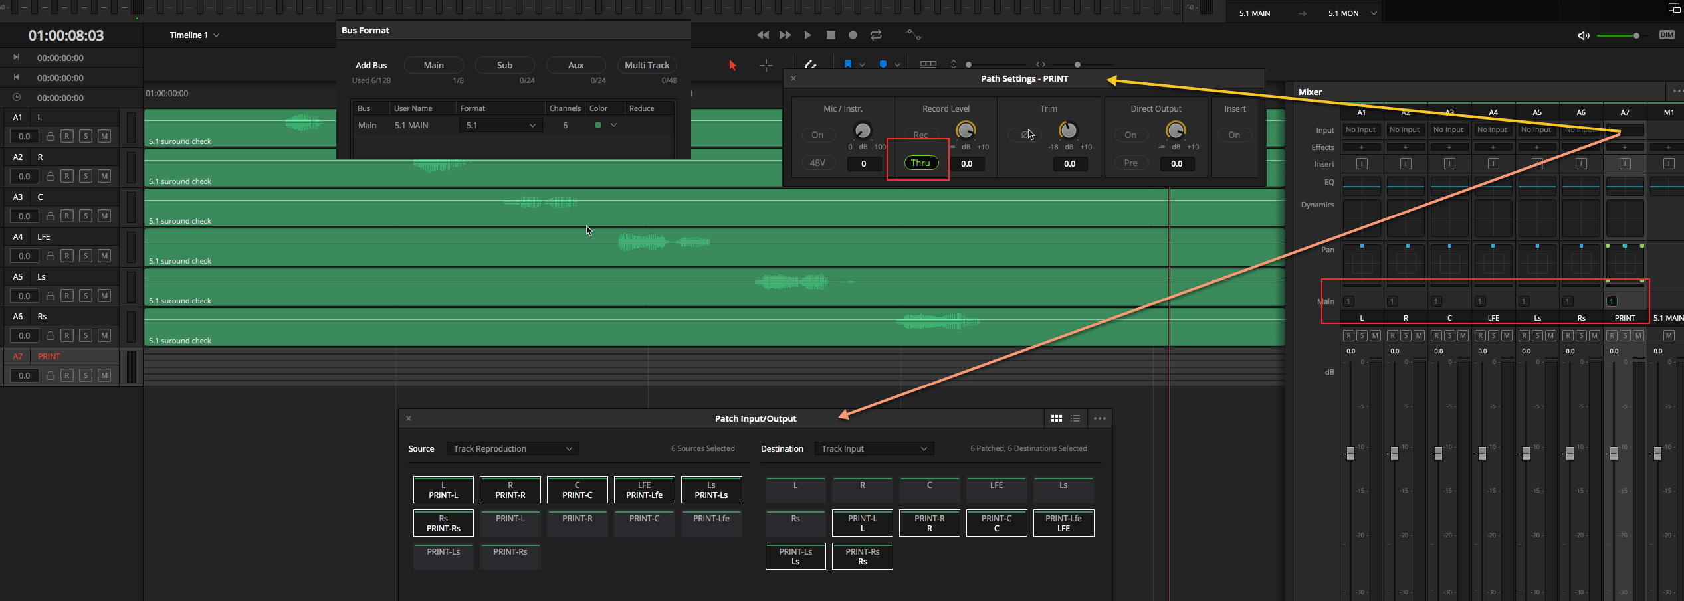Toggle Mic / Instr. On button
This screenshot has height=601, width=1684.
tap(817, 135)
